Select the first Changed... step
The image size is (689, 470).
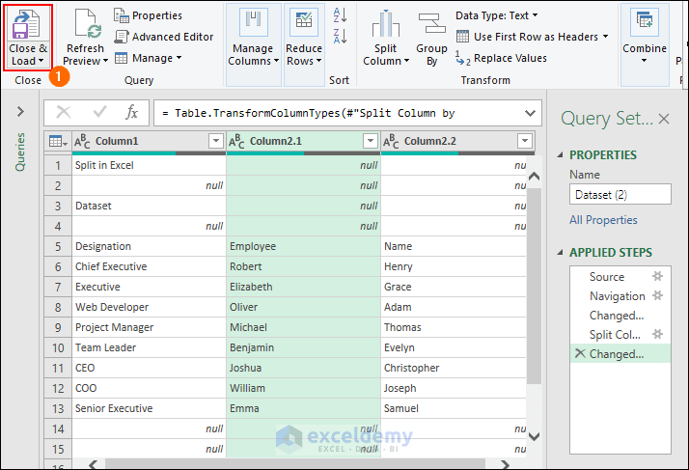tap(616, 316)
